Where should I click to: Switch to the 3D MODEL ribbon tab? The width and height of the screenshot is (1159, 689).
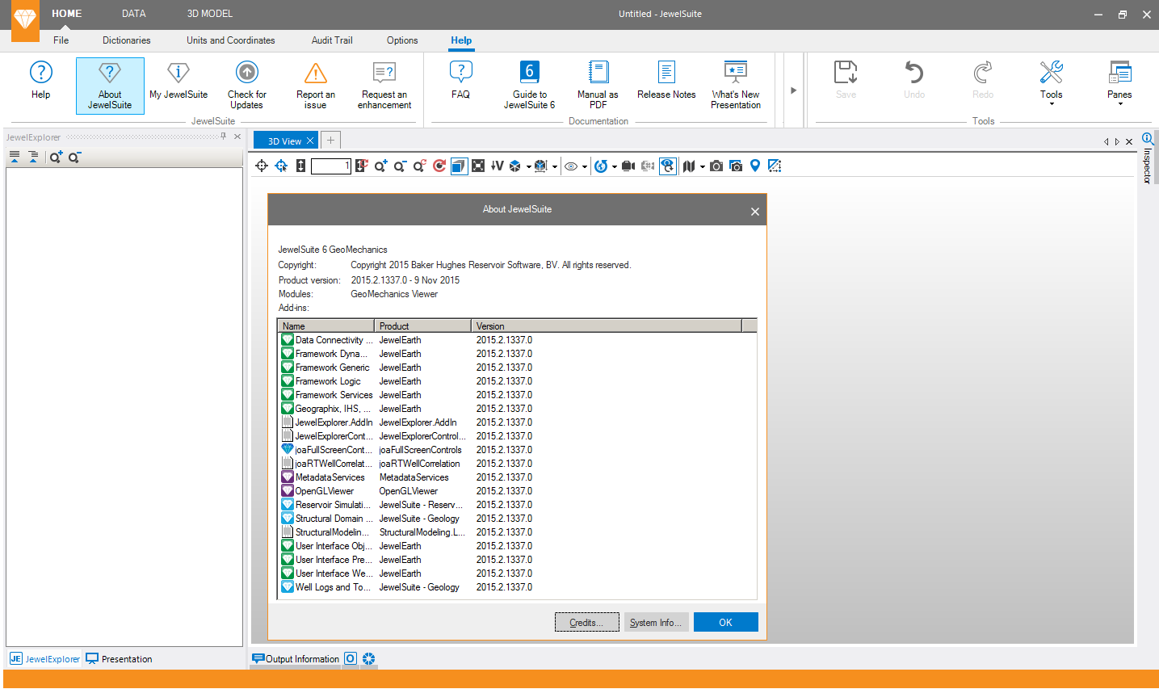(210, 14)
